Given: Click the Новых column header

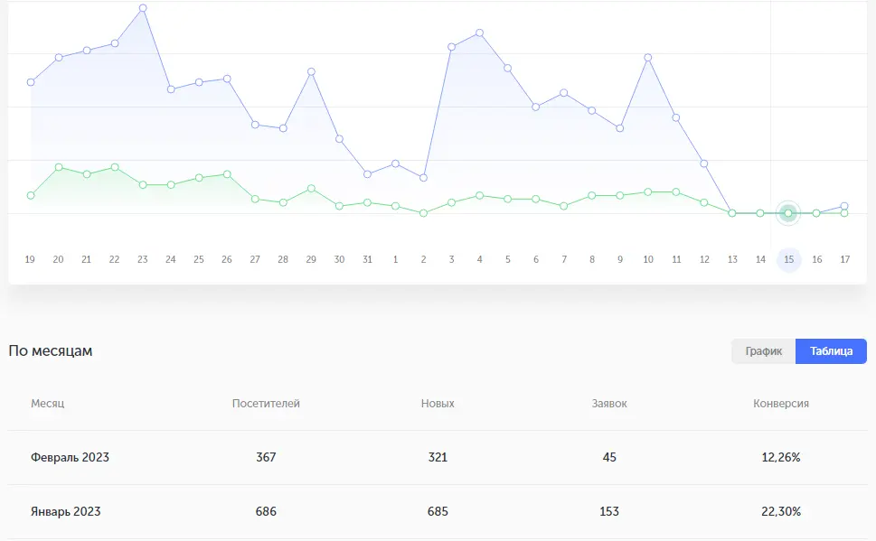Looking at the screenshot, I should (438, 404).
